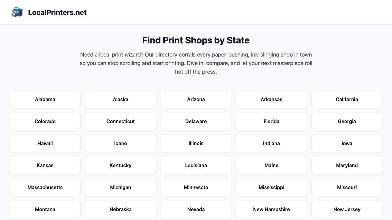The height and width of the screenshot is (220, 392).
Task: Click the Missouri state card
Action: pyautogui.click(x=347, y=187)
